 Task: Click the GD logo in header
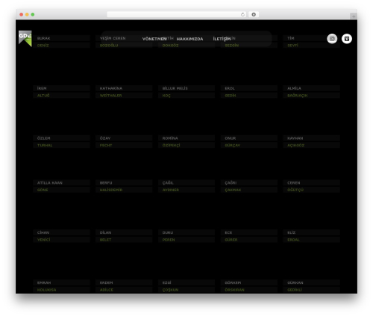coord(25,39)
